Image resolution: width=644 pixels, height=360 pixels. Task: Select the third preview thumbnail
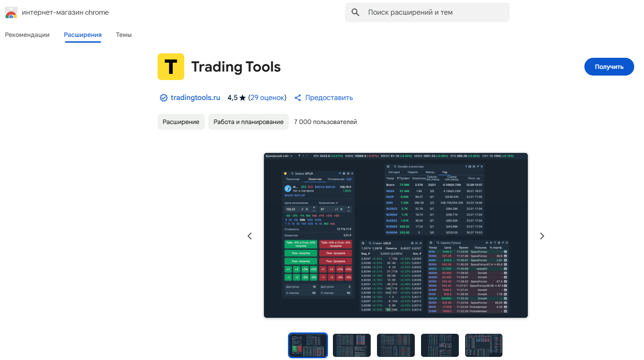coord(396,345)
